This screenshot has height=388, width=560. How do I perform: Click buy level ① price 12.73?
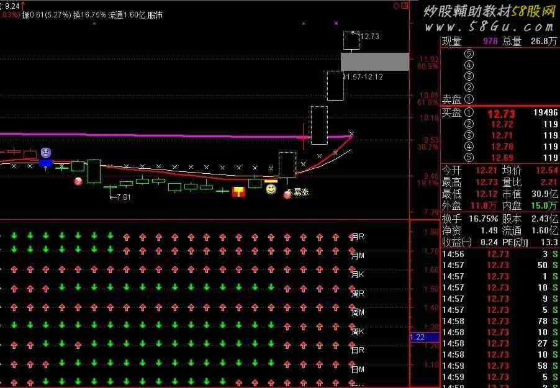click(x=501, y=114)
